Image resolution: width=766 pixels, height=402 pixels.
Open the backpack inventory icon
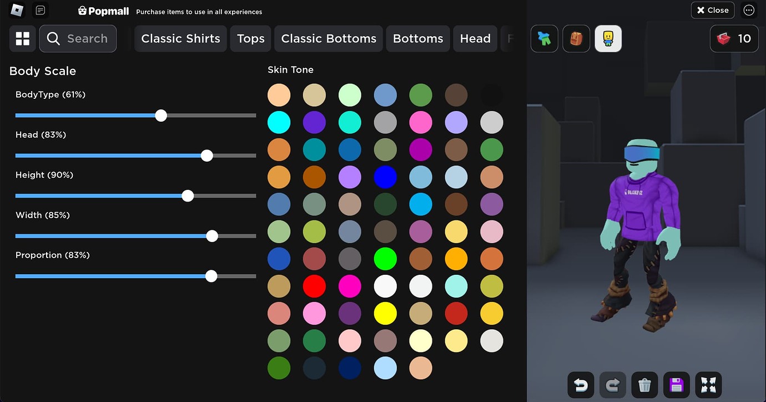576,38
